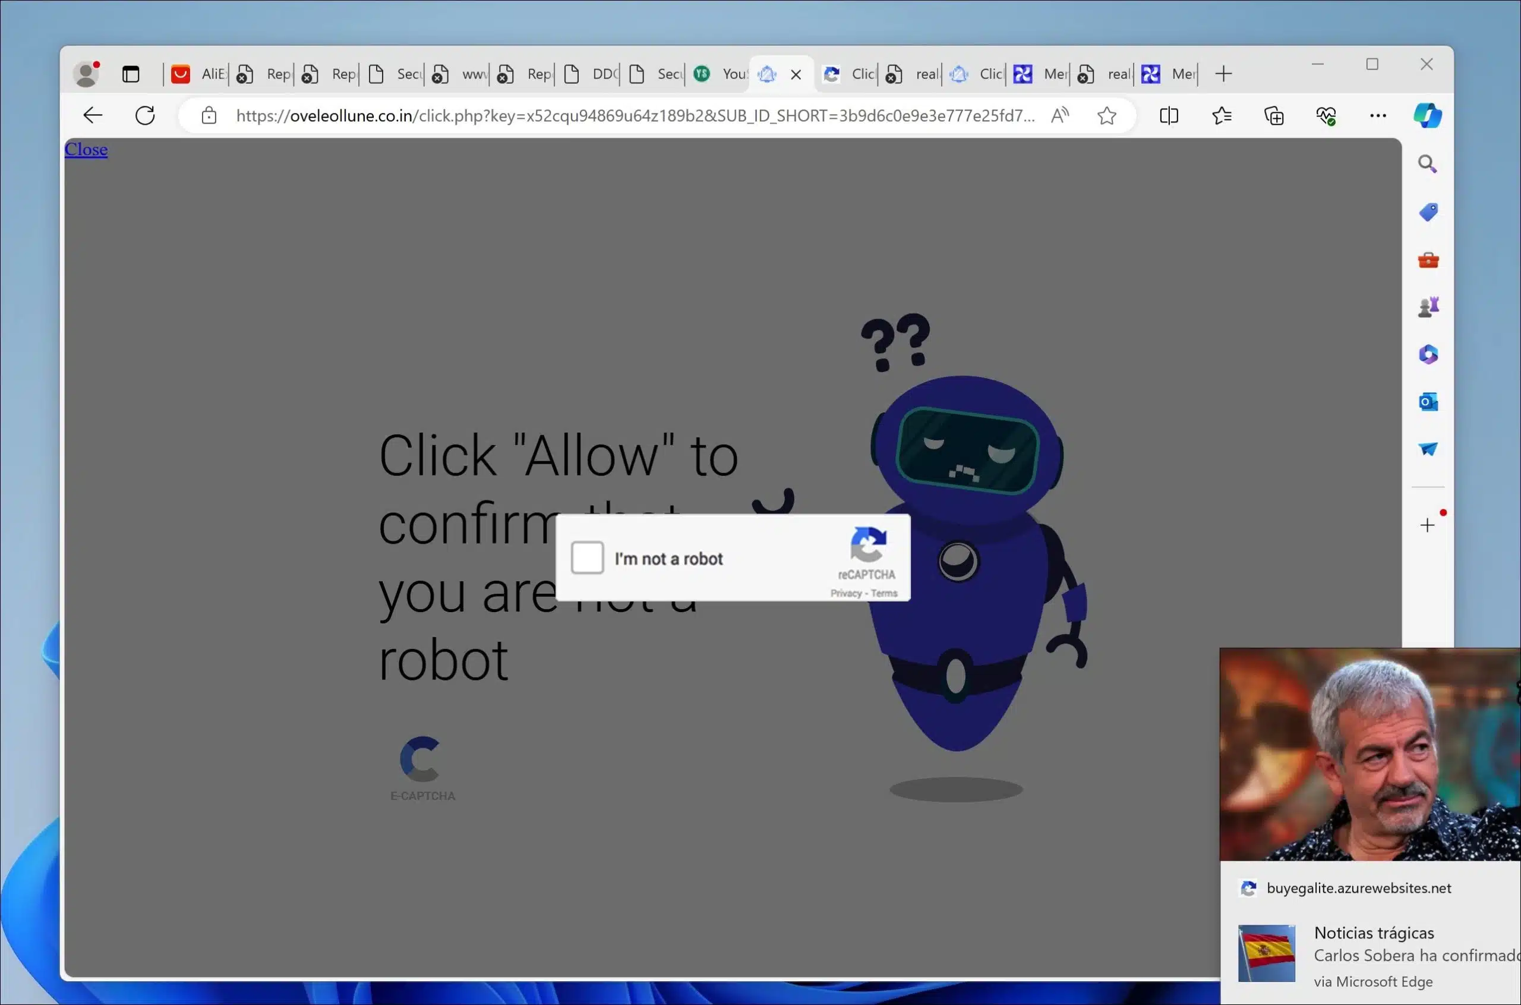The width and height of the screenshot is (1521, 1005).
Task: Tick the I'm not a robot checkbox
Action: 587,557
